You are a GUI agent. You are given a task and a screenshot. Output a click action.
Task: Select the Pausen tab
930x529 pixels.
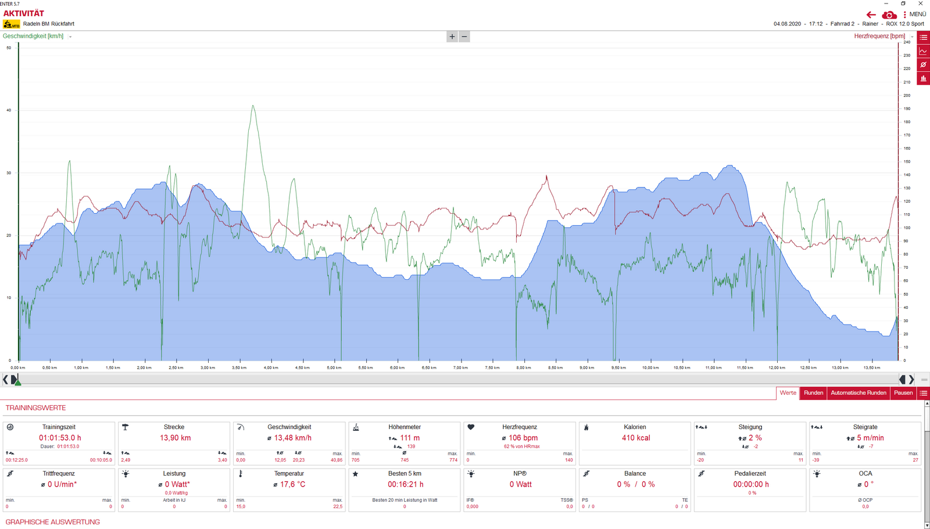tap(903, 393)
